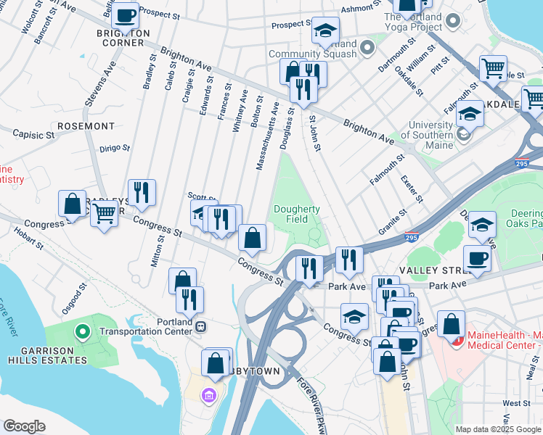
Task: Open the shopping cart marker near Dartmouth St
Action: click(x=493, y=70)
